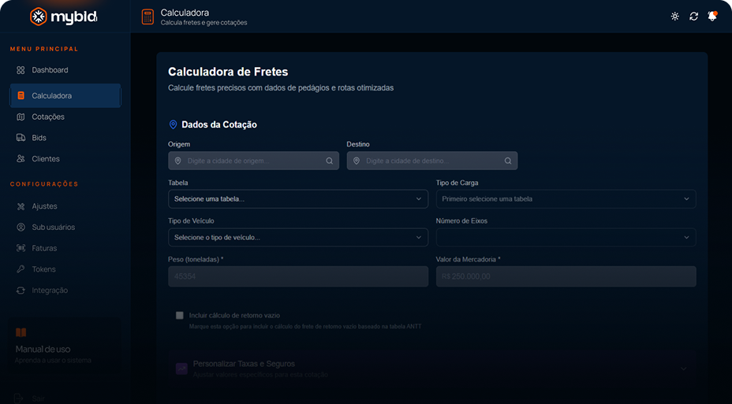Open the Tipo de Carga dropdown
Image resolution: width=732 pixels, height=404 pixels.
pos(566,199)
